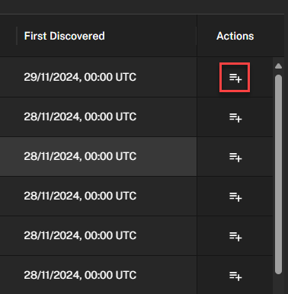Select the fifth row's 28/11/2024 date cell
This screenshot has width=288, height=294.
tap(80, 235)
